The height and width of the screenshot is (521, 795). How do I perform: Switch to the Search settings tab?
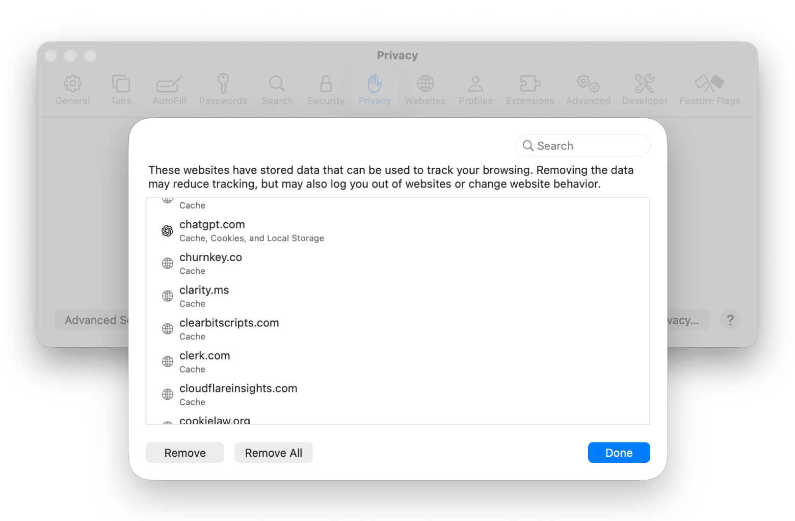click(x=277, y=89)
